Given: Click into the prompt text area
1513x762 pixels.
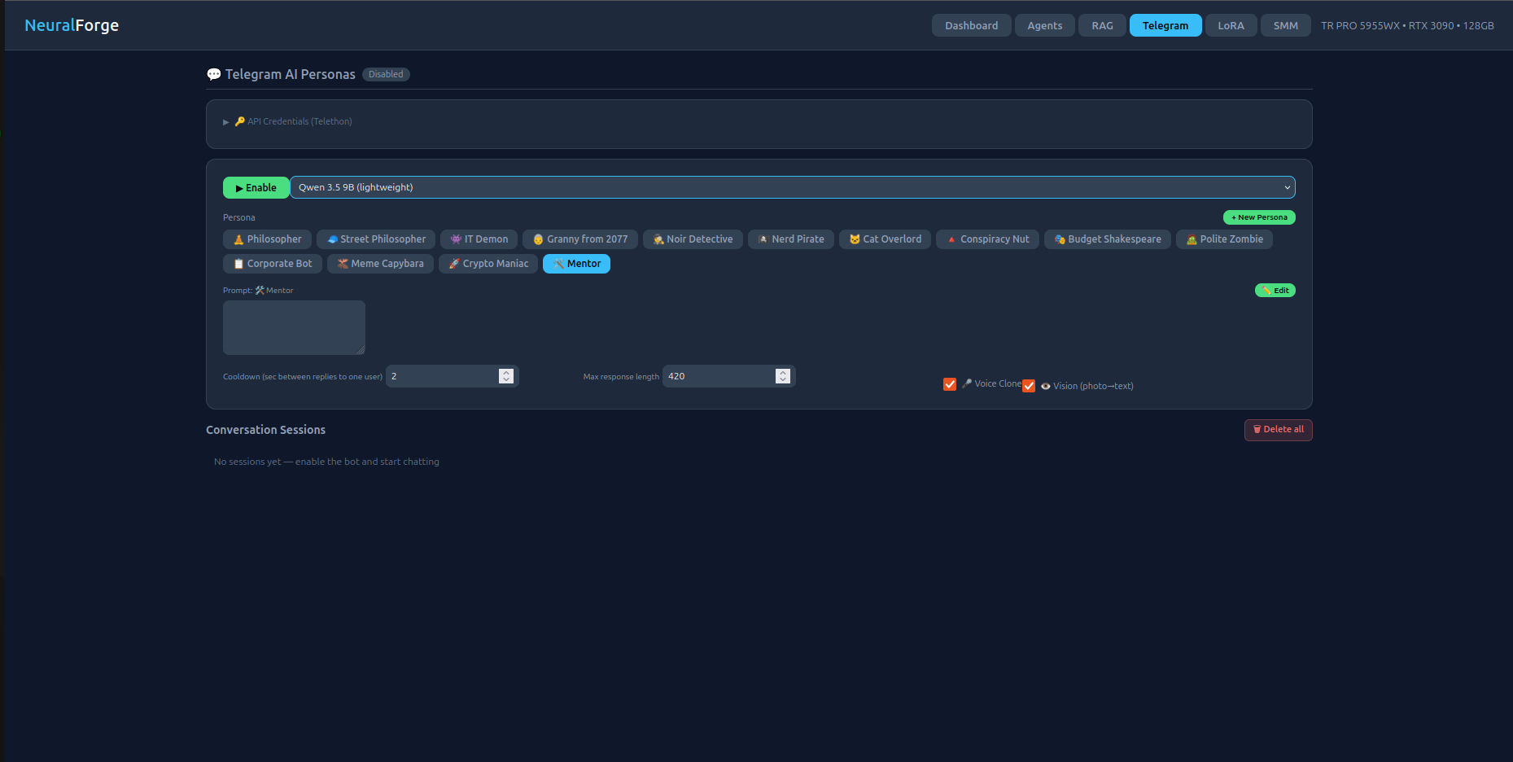Looking at the screenshot, I should coord(294,327).
